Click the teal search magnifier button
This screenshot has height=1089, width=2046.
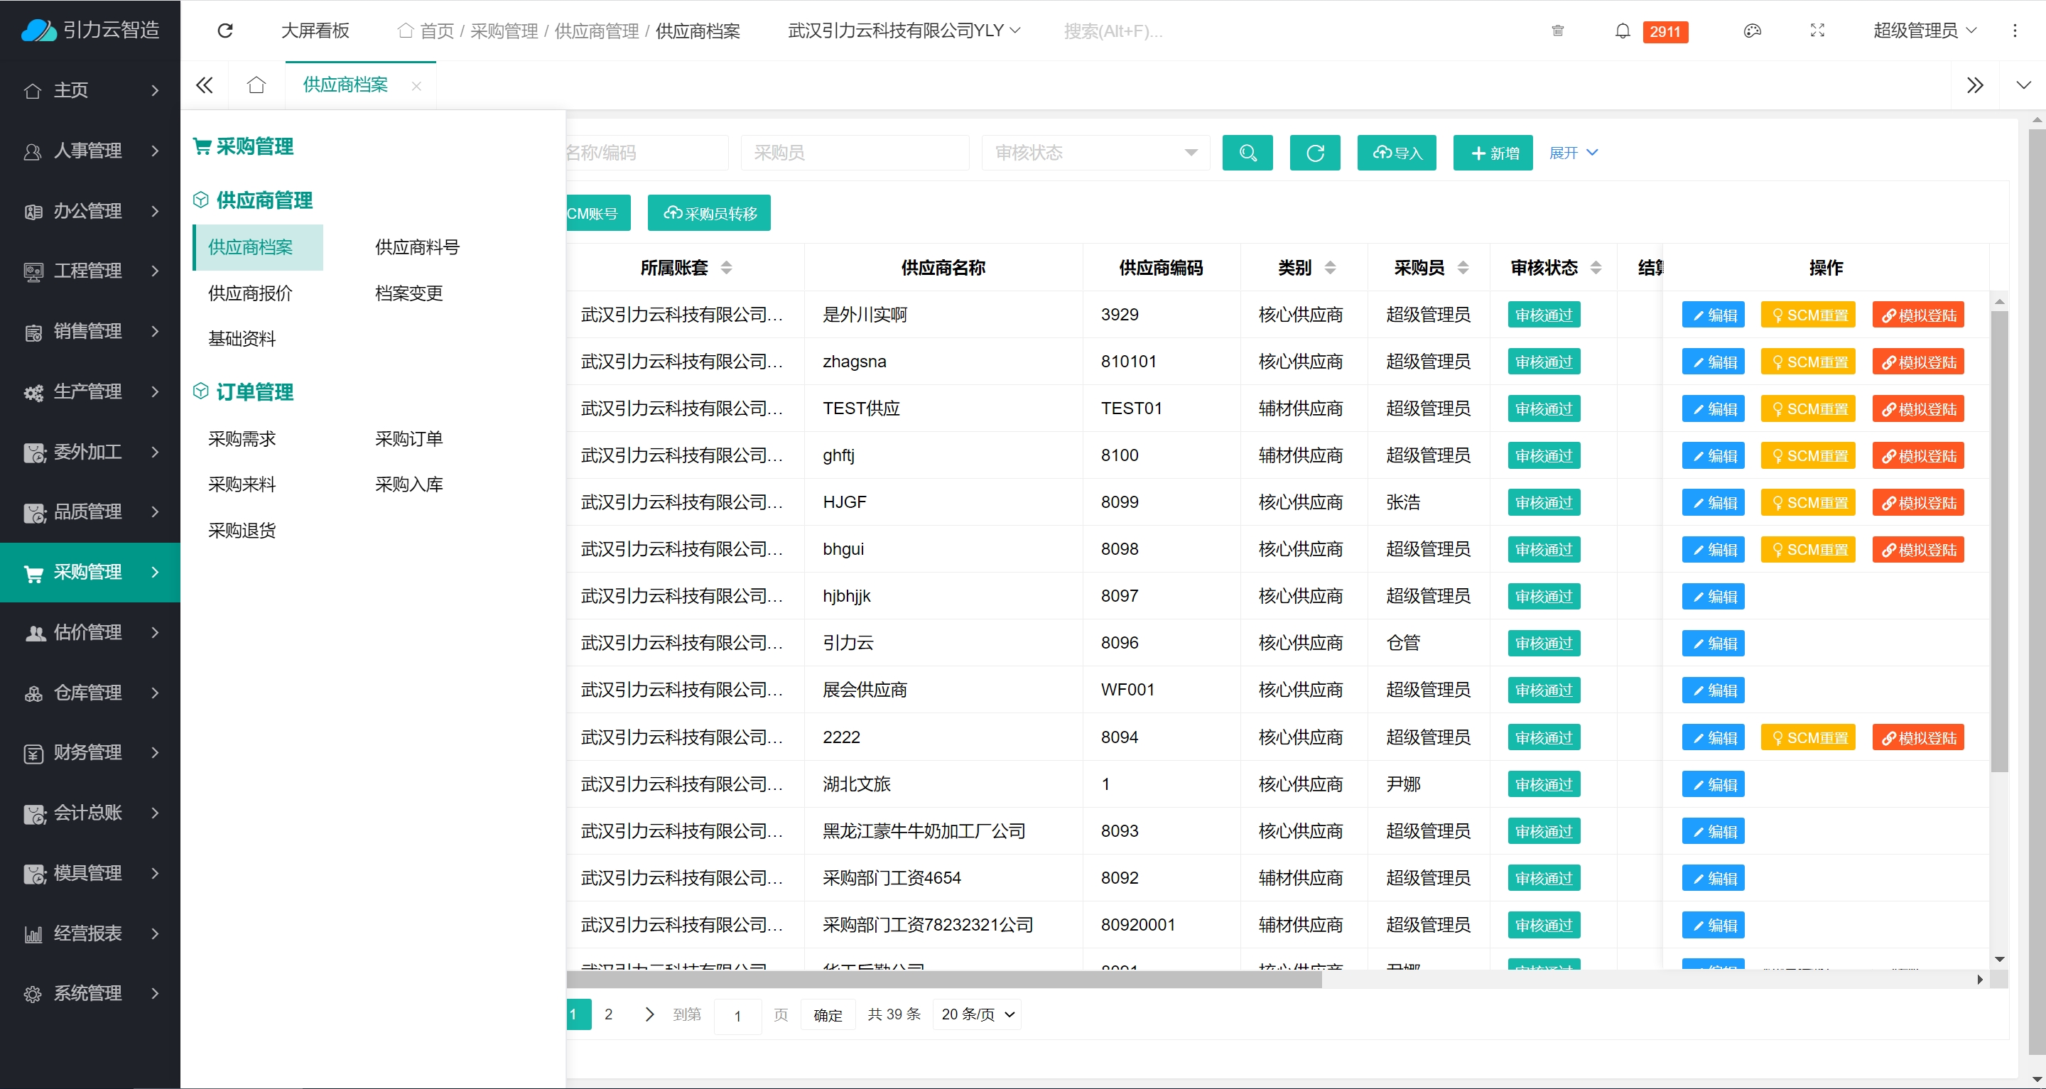coord(1247,153)
